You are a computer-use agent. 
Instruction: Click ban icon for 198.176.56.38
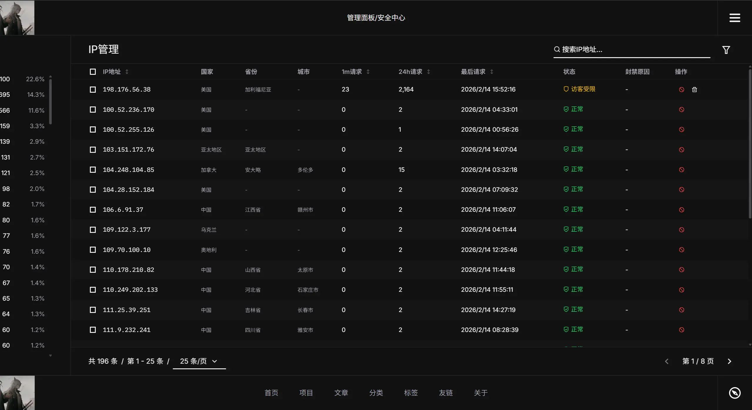681,89
